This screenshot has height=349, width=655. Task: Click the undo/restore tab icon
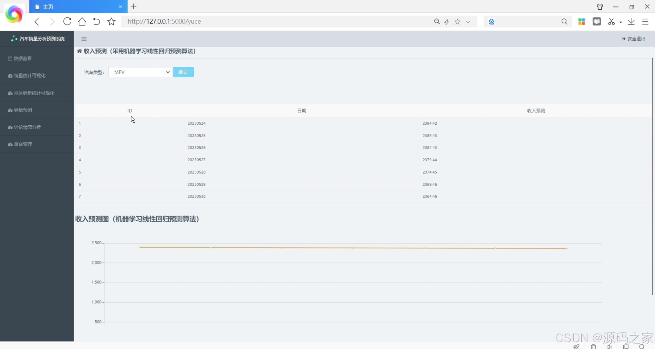pos(96,21)
